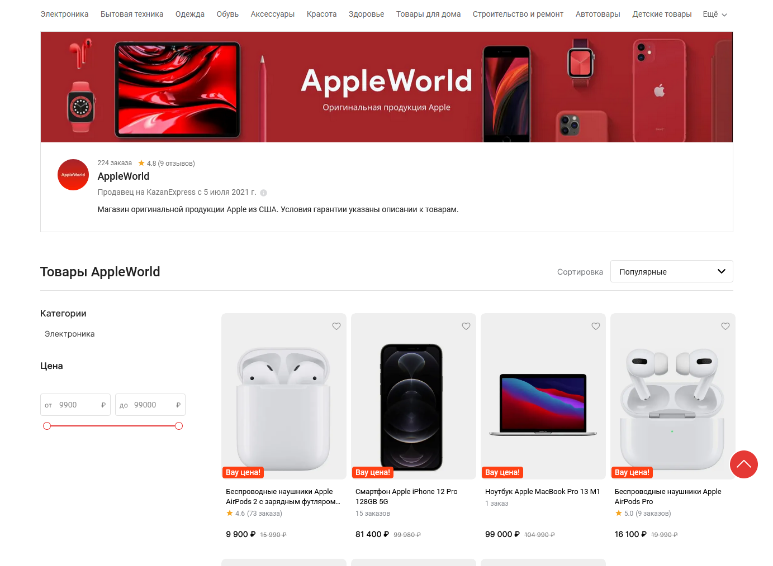Click the left price slider handle

47,426
